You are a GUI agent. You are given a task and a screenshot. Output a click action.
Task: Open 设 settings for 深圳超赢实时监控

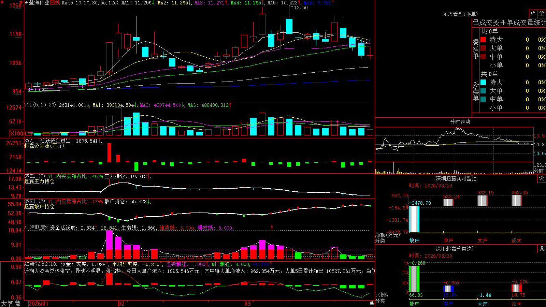[542, 178]
